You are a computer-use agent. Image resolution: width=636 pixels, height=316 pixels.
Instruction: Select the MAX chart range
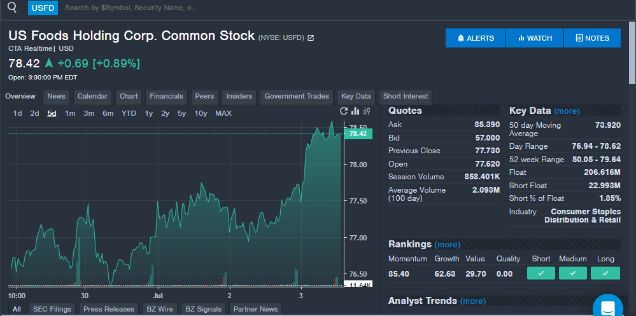click(223, 113)
